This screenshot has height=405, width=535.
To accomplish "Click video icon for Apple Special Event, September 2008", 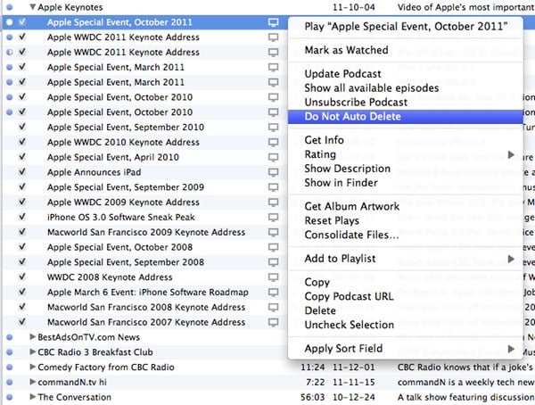I will coord(274,262).
